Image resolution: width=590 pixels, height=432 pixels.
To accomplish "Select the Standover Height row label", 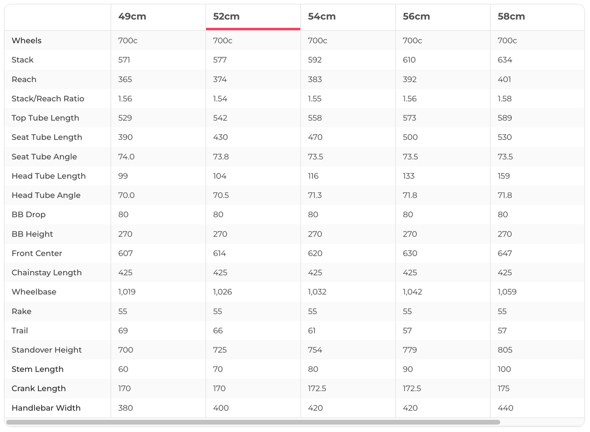I will click(47, 350).
